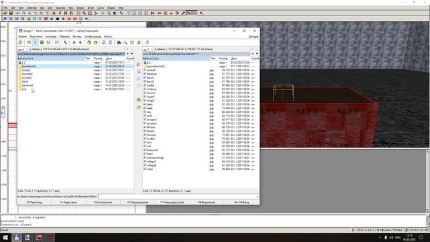Select the trainyard file in right panel
This screenshot has height=242, width=430.
click(x=153, y=151)
